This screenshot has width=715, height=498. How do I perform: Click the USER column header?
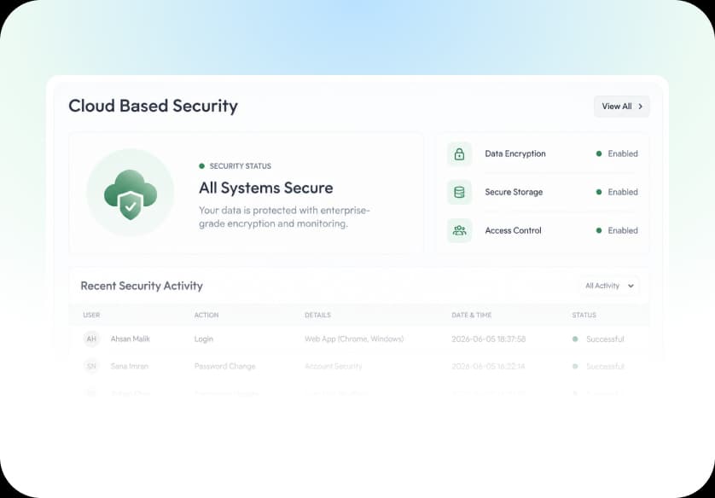[91, 315]
